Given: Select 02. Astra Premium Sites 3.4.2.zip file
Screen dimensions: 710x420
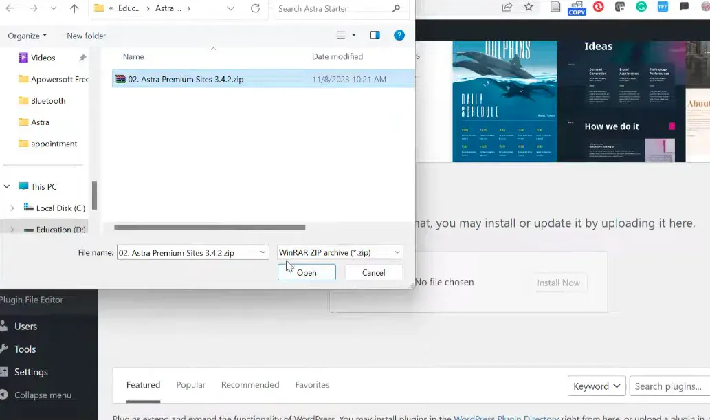Looking at the screenshot, I should click(186, 79).
